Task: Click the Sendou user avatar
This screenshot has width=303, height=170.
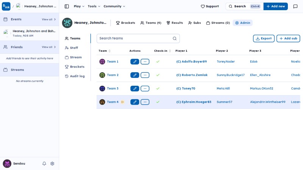Action: [x=7, y=164]
